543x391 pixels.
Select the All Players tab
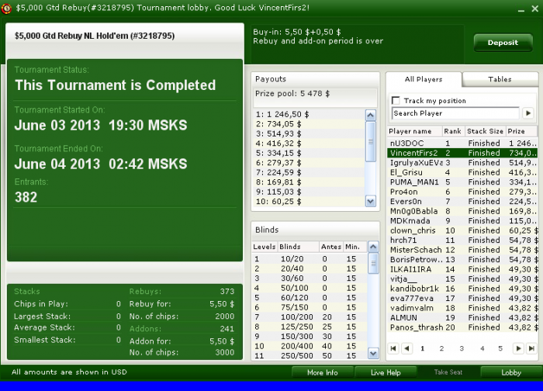tap(424, 79)
